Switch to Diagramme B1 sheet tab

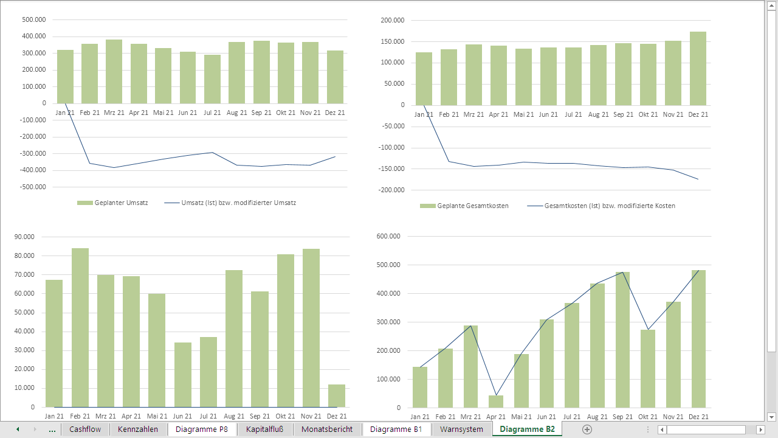(396, 429)
